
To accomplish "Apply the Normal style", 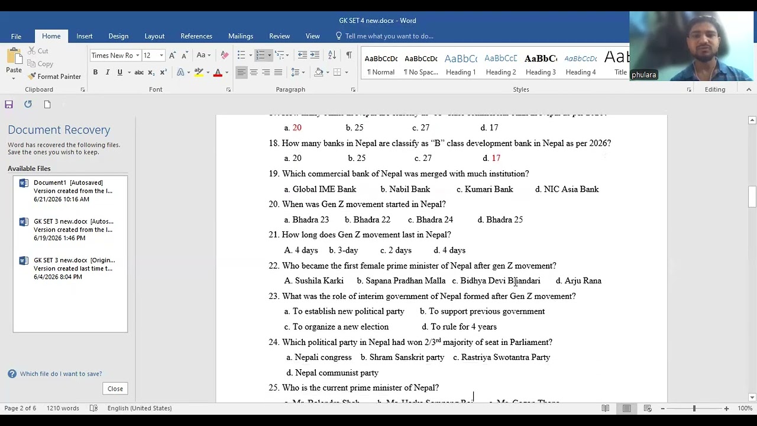I will 381,64.
